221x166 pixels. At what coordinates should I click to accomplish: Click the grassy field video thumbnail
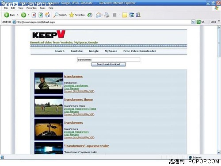click(49, 107)
